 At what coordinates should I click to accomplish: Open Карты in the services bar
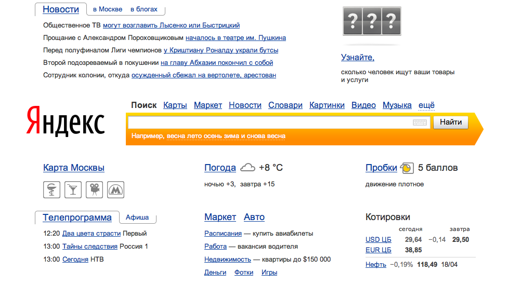175,105
